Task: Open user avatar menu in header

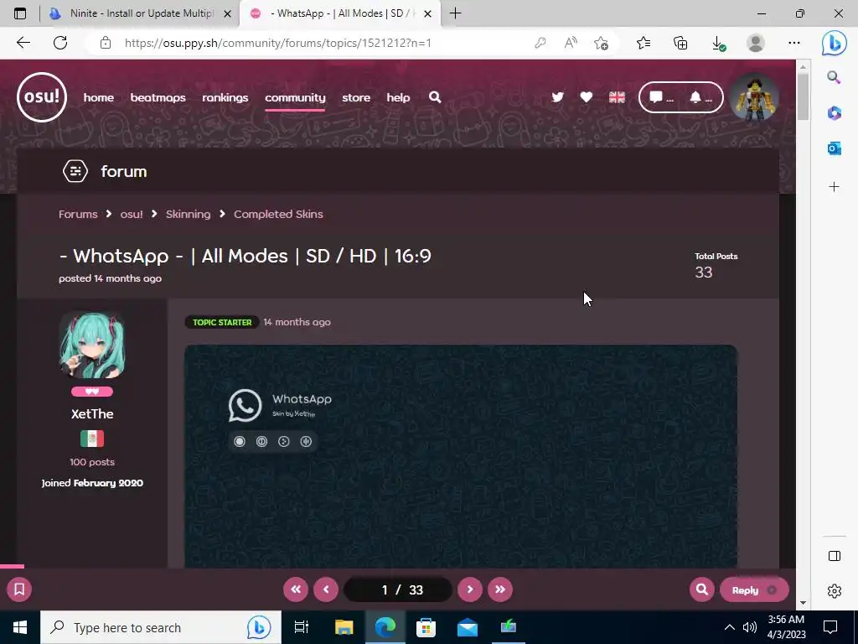Action: click(755, 97)
